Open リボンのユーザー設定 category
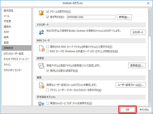 (x=17, y=53)
